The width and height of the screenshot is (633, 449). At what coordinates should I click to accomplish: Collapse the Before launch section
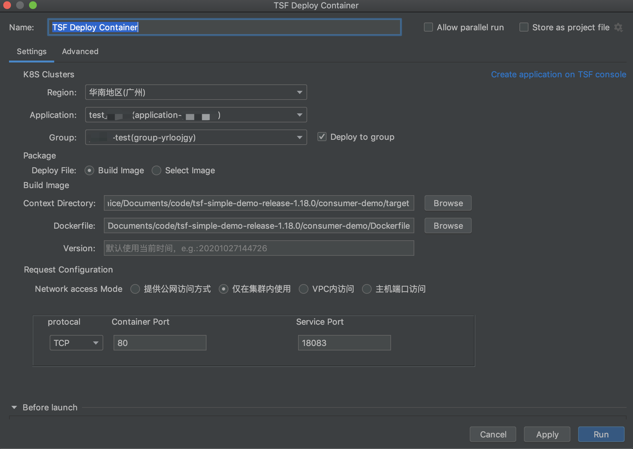tap(14, 407)
